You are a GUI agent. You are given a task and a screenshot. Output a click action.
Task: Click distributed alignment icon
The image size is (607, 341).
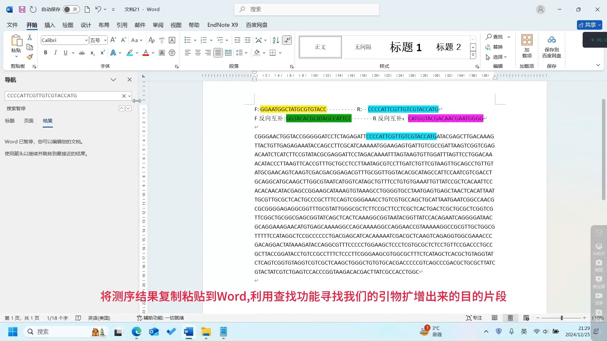pos(228,53)
